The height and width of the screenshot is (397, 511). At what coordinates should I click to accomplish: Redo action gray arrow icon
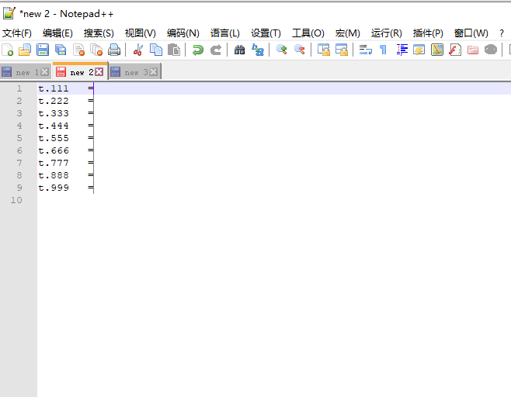pyautogui.click(x=215, y=50)
